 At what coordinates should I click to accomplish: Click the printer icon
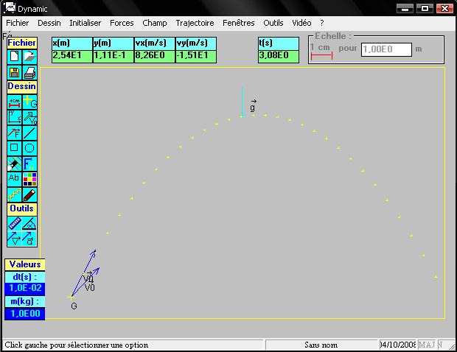29,72
